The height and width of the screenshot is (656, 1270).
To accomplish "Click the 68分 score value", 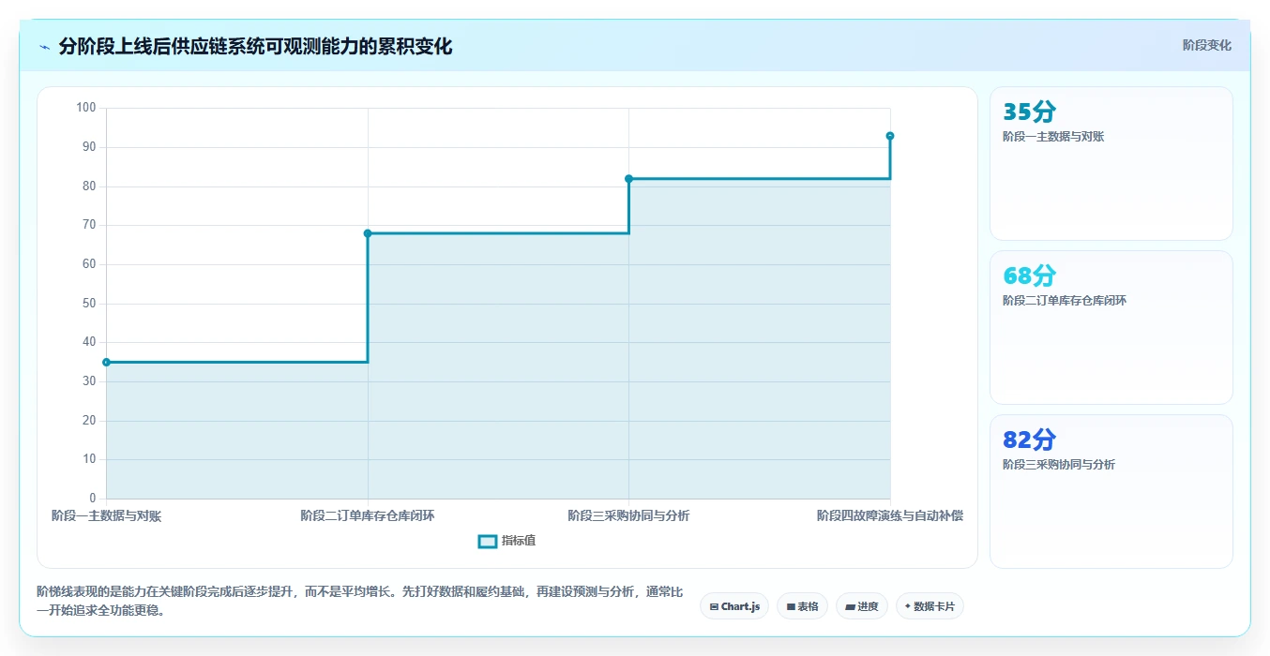I will click(1029, 276).
